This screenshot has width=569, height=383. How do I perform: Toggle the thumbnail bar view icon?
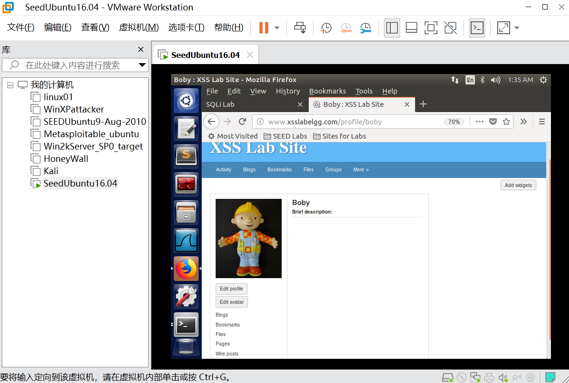[411, 28]
